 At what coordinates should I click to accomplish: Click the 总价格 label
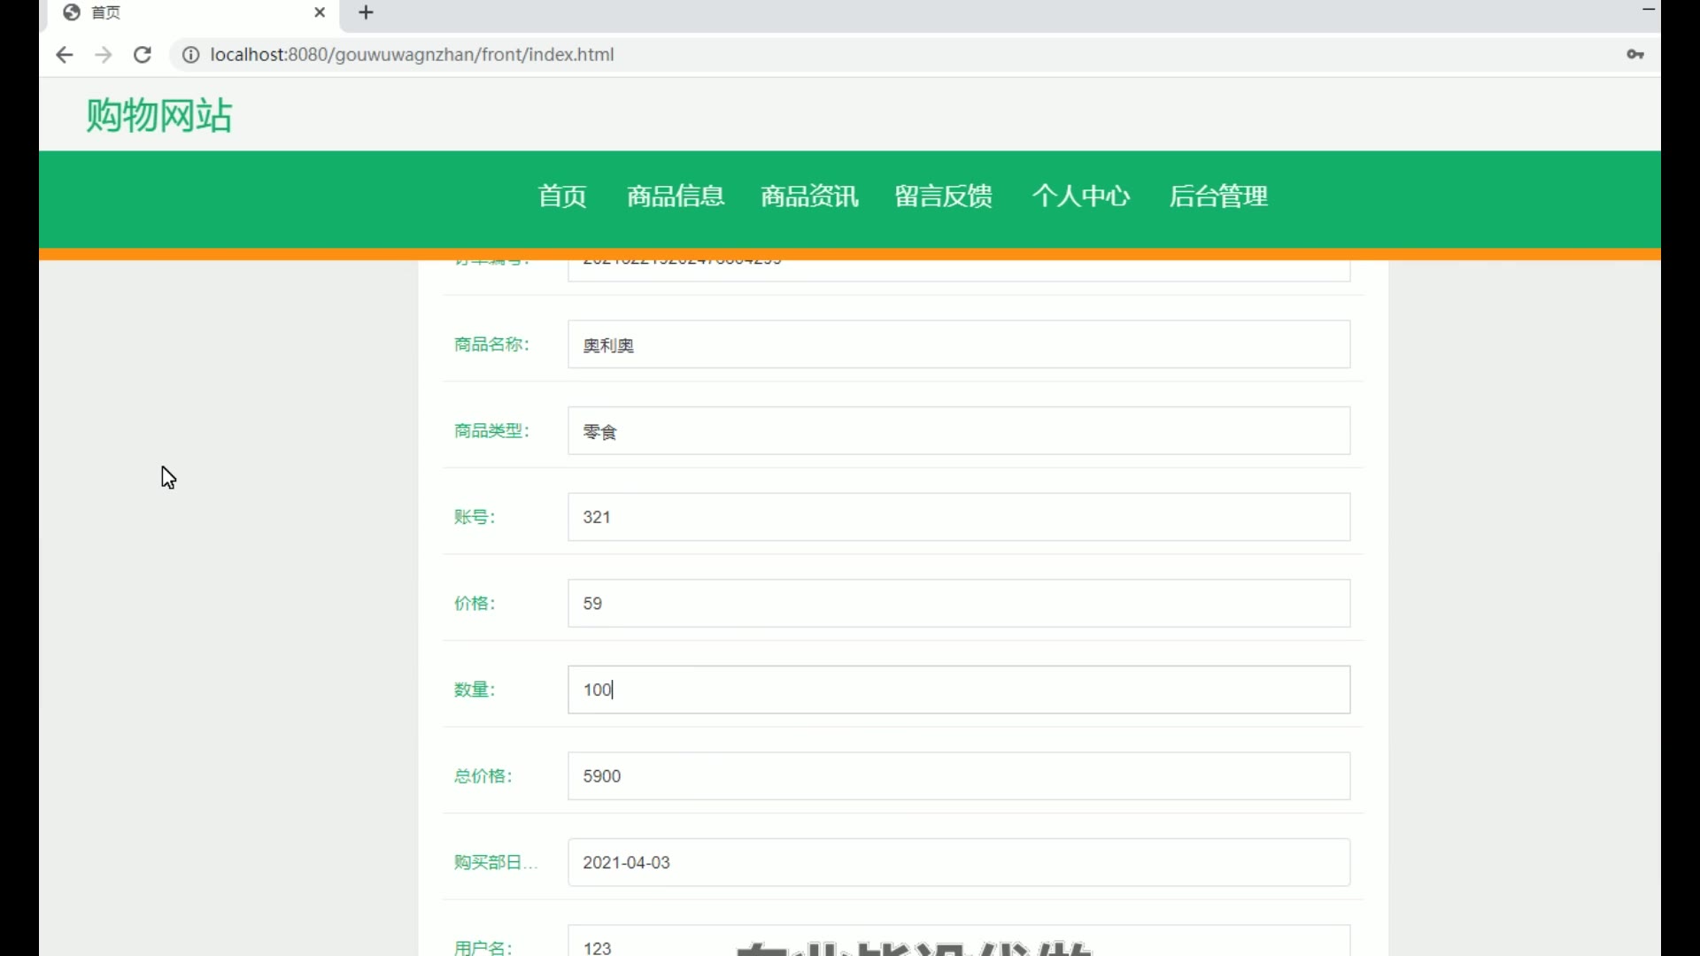[x=483, y=776]
